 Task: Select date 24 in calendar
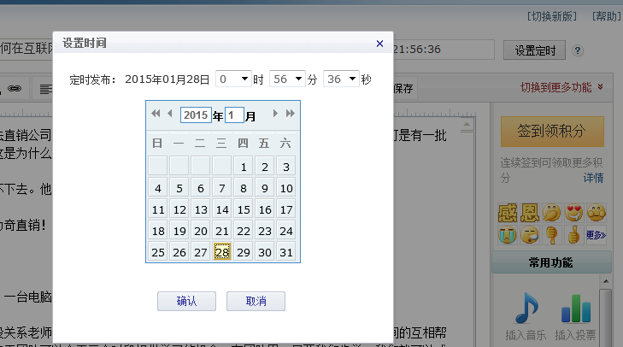[286, 231]
